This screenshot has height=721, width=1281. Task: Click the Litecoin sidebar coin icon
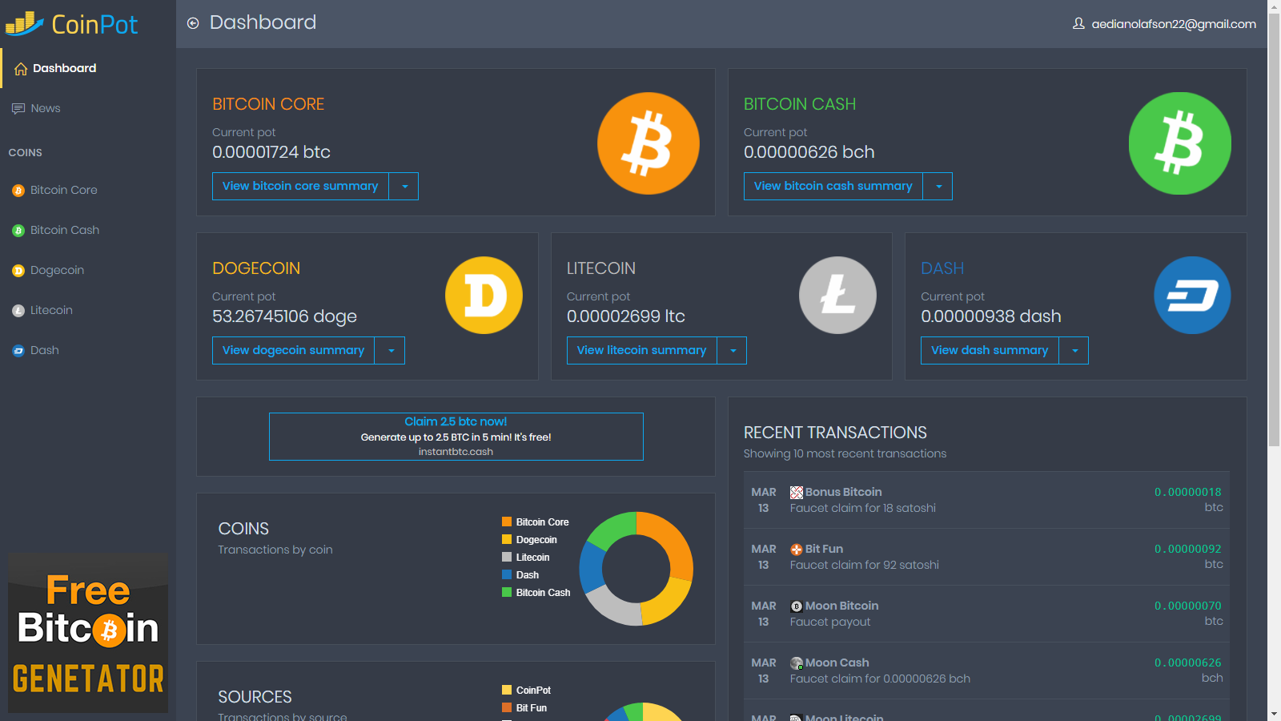[x=18, y=311]
